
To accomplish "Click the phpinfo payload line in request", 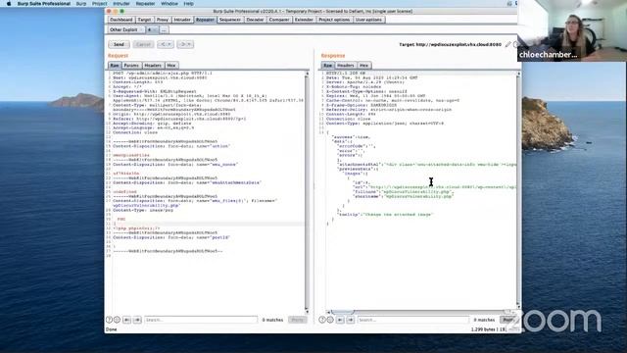I will pyautogui.click(x=137, y=228).
